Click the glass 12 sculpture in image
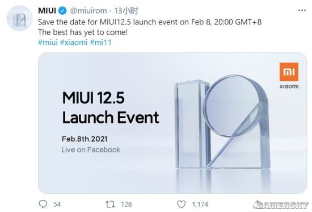The width and height of the screenshot is (312, 212). (x=222, y=122)
